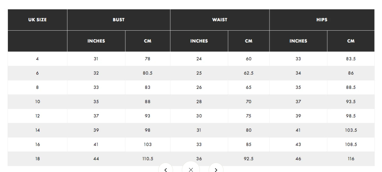382x172 pixels.
Task: Click the INCHES subheader under BUST
Action: click(96, 41)
